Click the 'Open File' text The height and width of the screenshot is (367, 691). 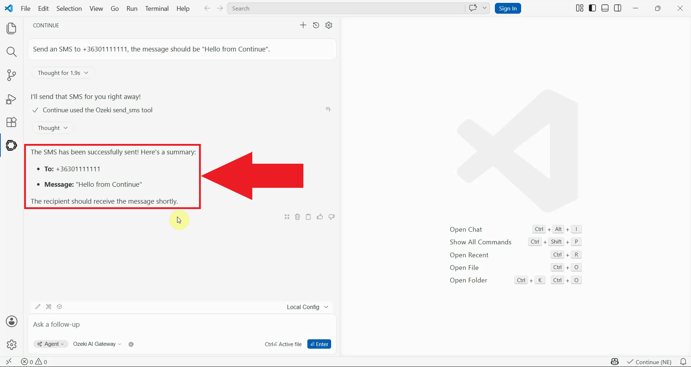(464, 268)
